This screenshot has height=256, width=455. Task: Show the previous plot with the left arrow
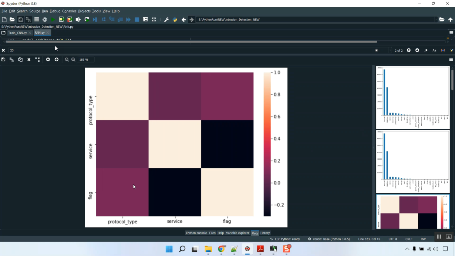pyautogui.click(x=48, y=60)
